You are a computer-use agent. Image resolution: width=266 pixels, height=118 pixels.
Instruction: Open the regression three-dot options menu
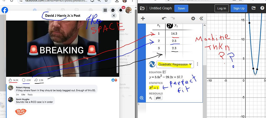[198, 64]
